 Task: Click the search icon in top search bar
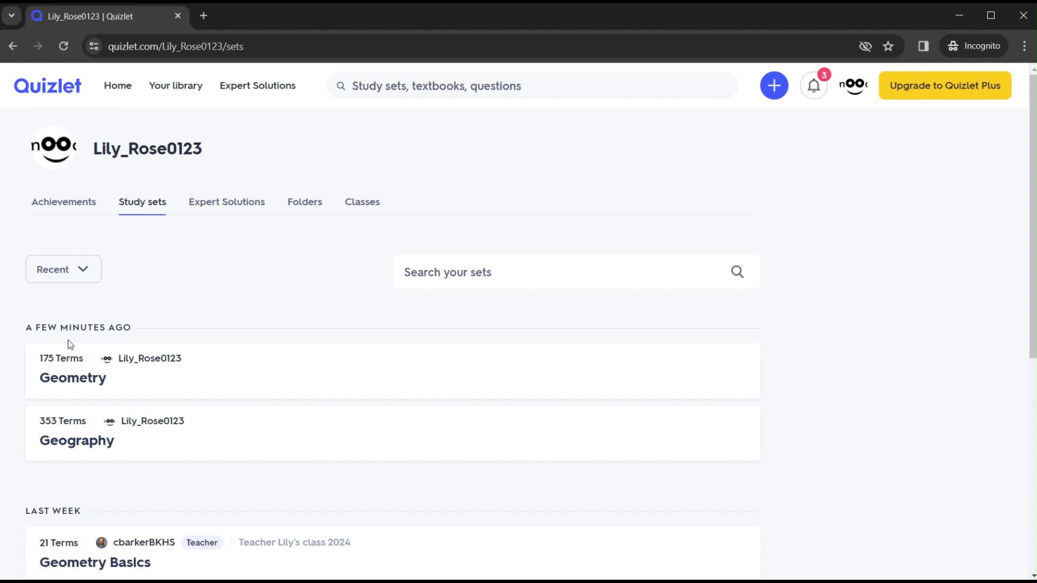click(x=341, y=86)
